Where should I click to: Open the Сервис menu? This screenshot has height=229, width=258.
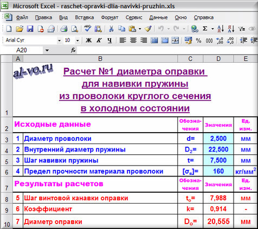(x=134, y=17)
